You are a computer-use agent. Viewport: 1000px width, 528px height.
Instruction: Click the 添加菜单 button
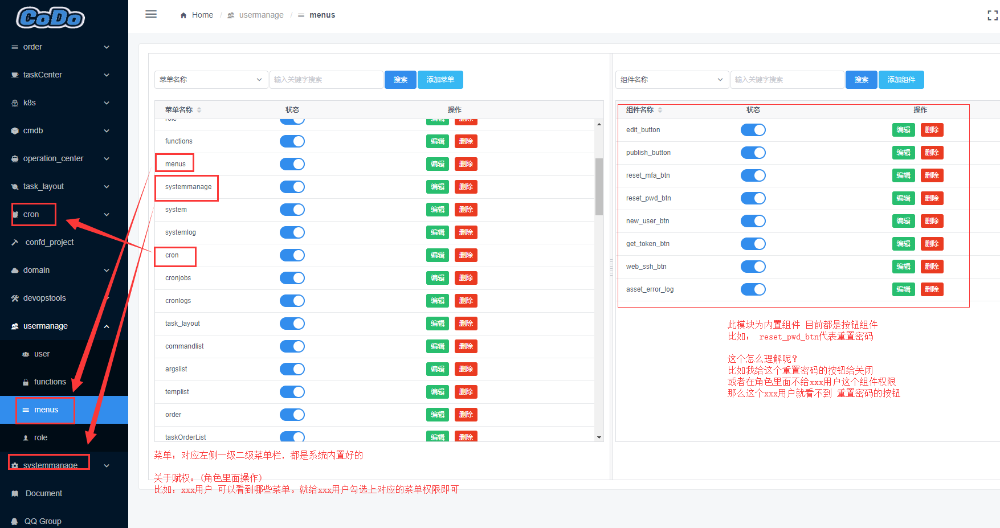440,80
